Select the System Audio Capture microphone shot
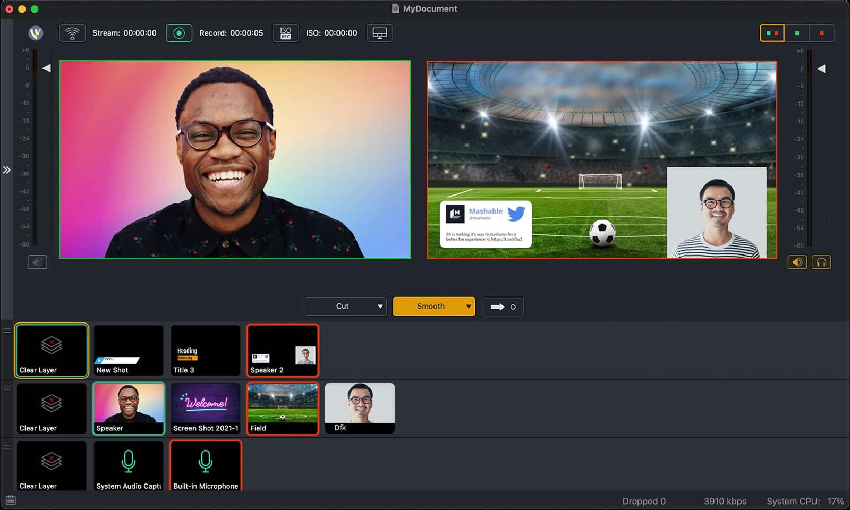The width and height of the screenshot is (850, 510). point(128,466)
